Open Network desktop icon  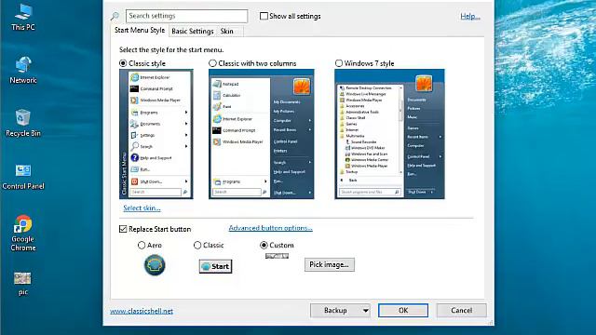click(22, 71)
